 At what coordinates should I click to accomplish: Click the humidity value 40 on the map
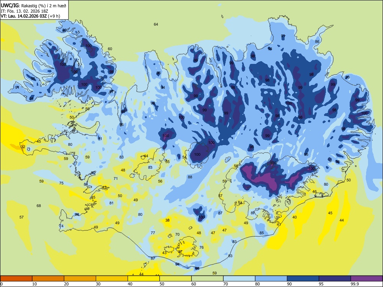tap(295, 217)
